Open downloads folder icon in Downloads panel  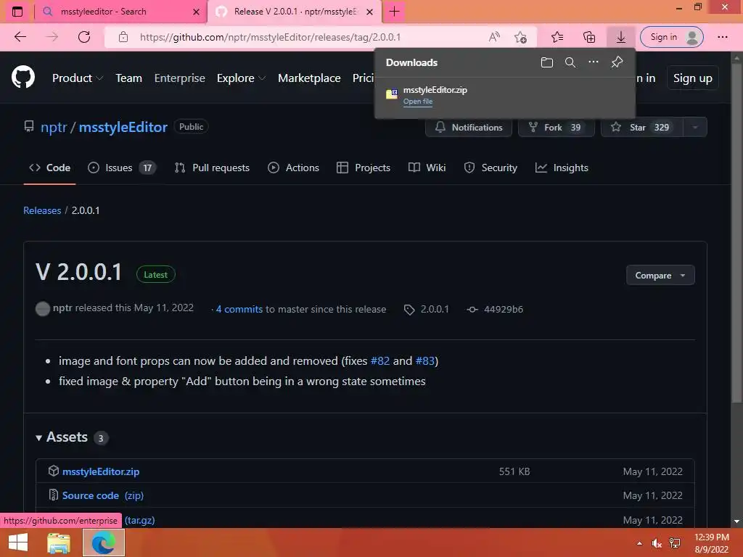tap(547, 62)
